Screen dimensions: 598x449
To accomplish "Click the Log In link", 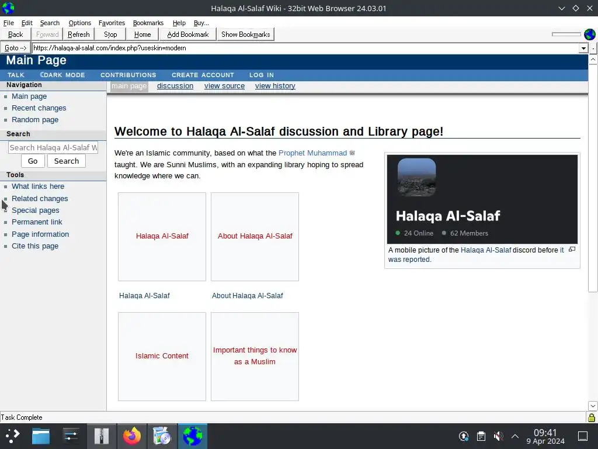I will point(261,75).
